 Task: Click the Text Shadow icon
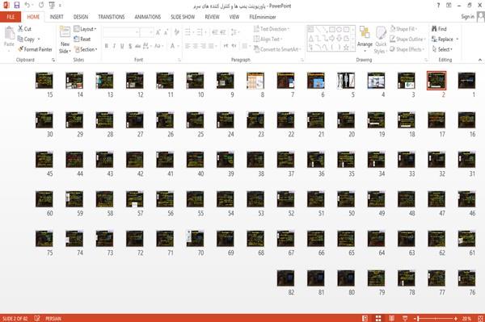click(x=130, y=46)
